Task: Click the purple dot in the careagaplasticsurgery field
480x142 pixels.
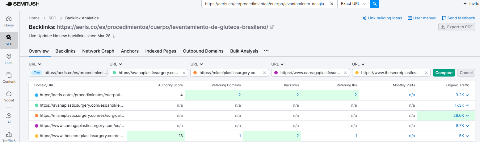Action: [x=276, y=73]
